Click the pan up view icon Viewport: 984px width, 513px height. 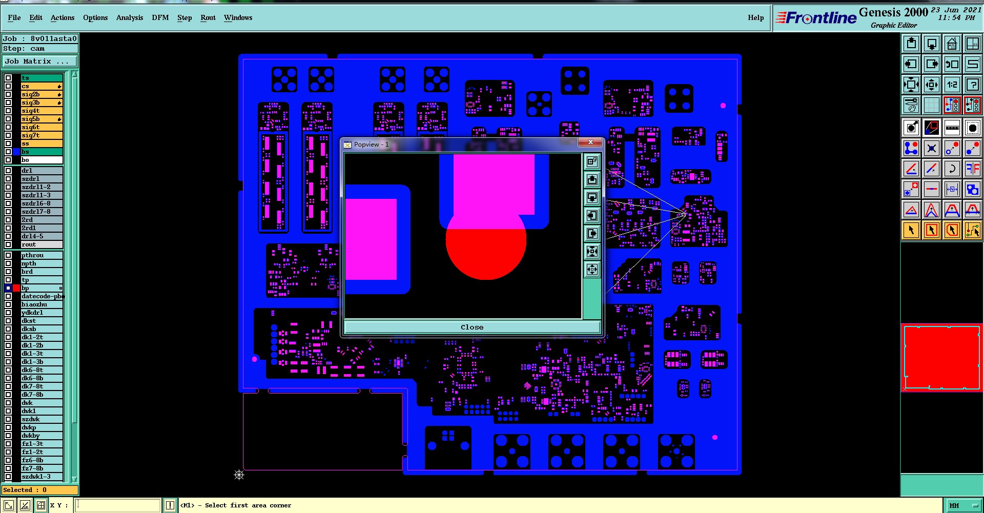pyautogui.click(x=911, y=44)
